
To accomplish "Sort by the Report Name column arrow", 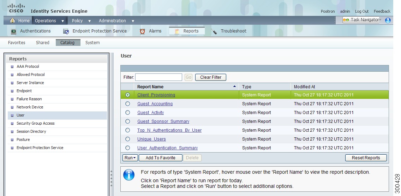I will (x=234, y=87).
